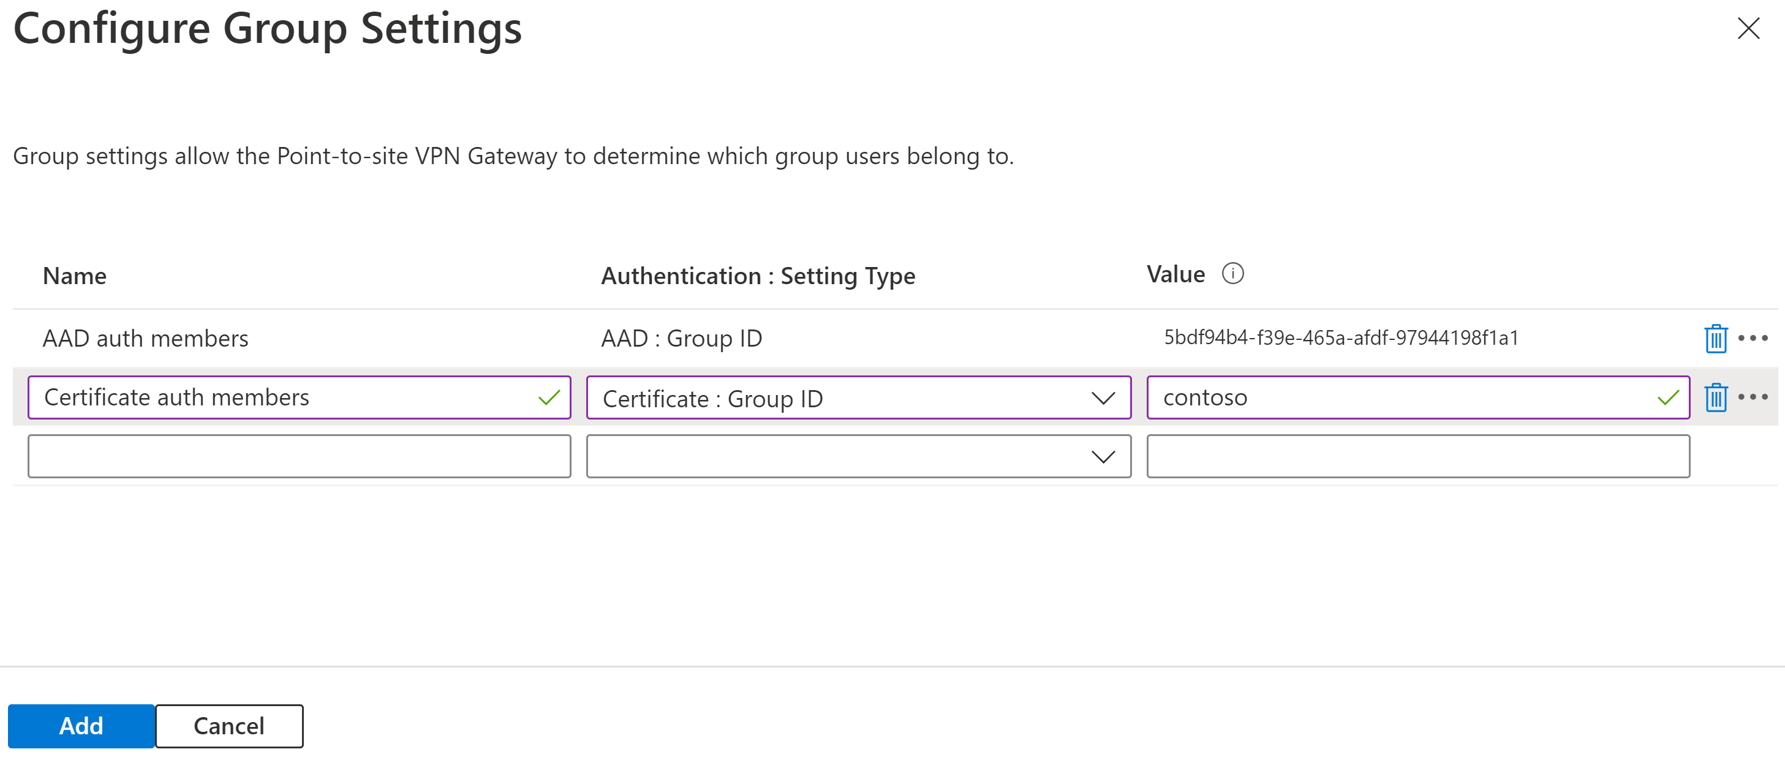Image resolution: width=1785 pixels, height=779 pixels.
Task: Delete the AAD auth members row
Action: point(1715,338)
